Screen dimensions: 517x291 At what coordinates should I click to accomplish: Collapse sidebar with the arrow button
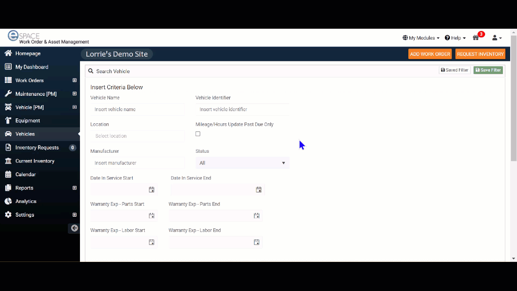click(x=74, y=228)
